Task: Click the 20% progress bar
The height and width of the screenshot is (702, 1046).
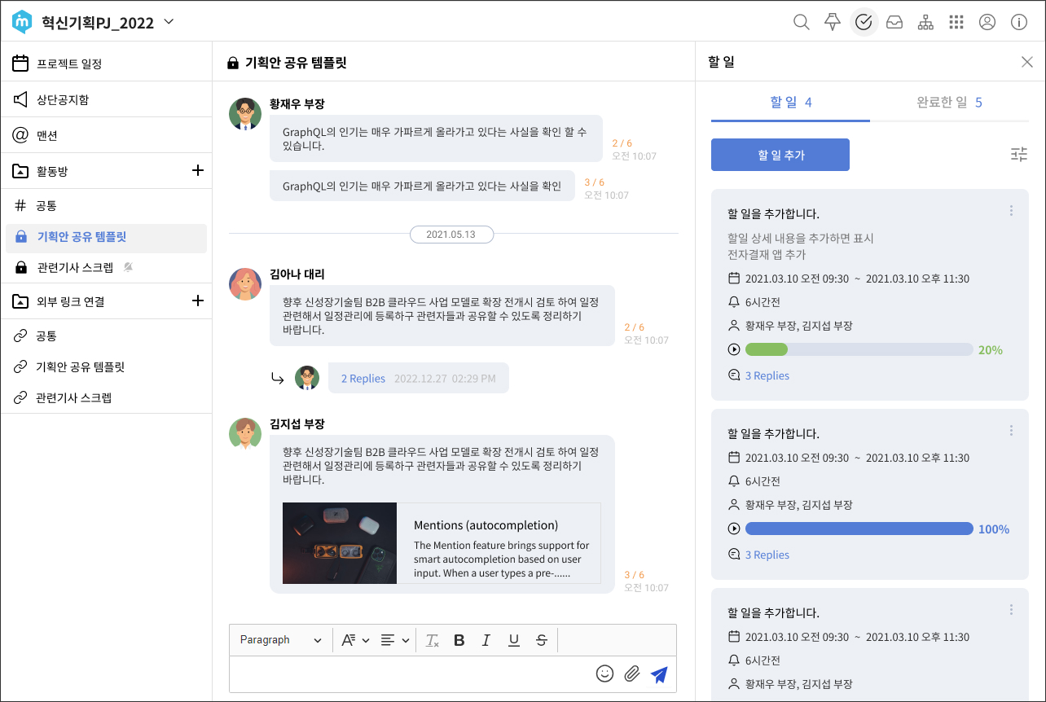Action: point(859,349)
